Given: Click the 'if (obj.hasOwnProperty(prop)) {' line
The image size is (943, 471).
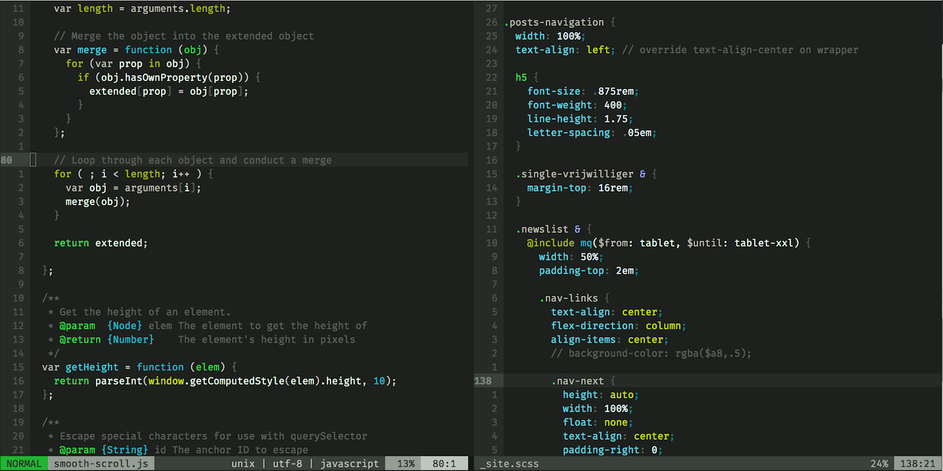Looking at the screenshot, I should [169, 77].
